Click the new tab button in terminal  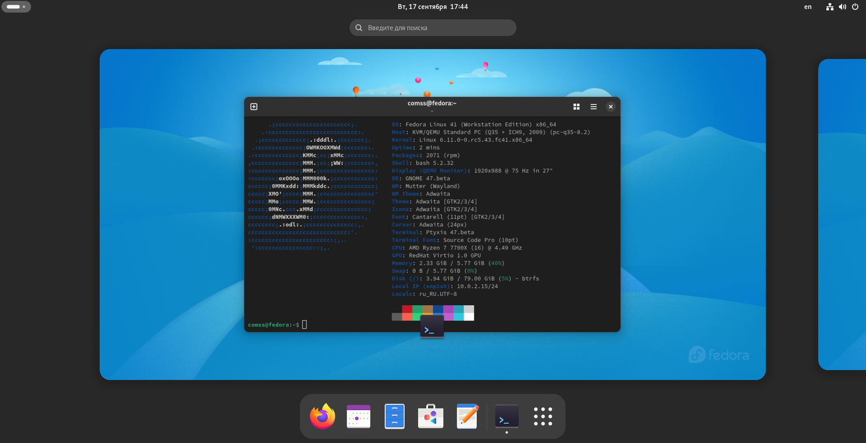[x=253, y=107]
